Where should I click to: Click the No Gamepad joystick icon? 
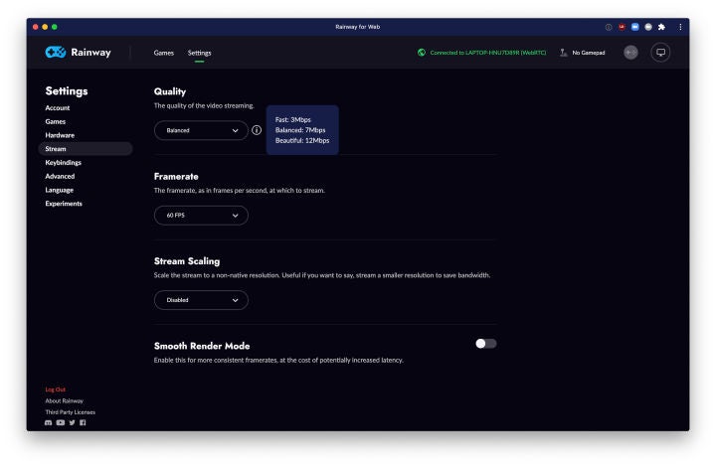point(565,53)
